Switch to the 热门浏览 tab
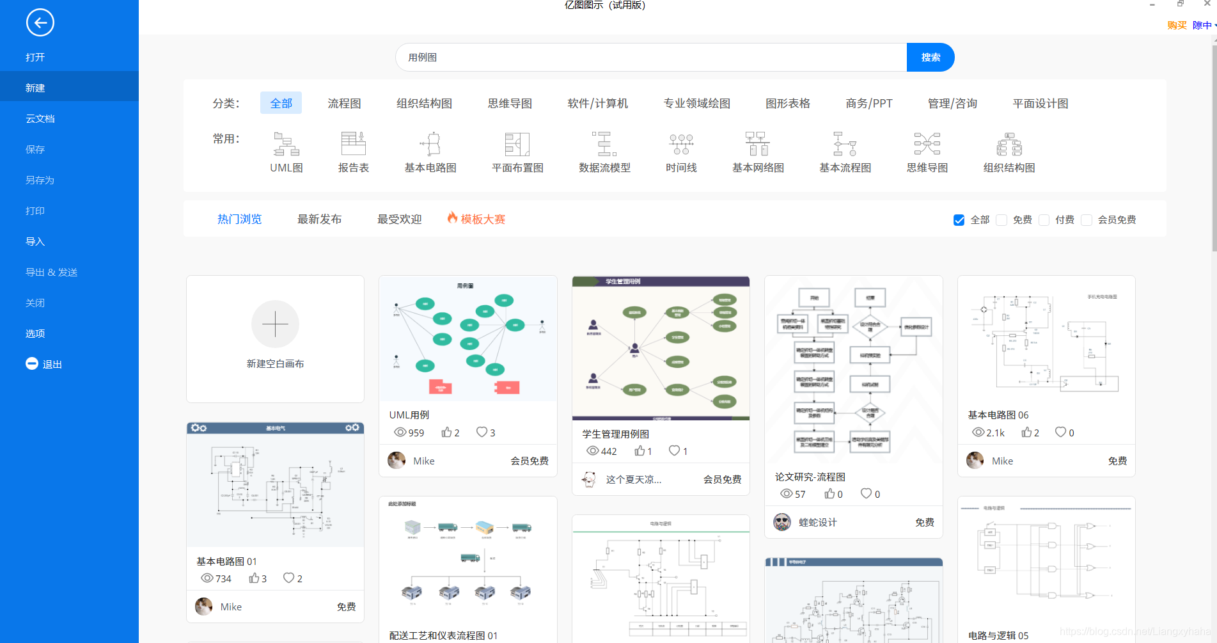Image resolution: width=1217 pixels, height=643 pixels. pos(239,219)
